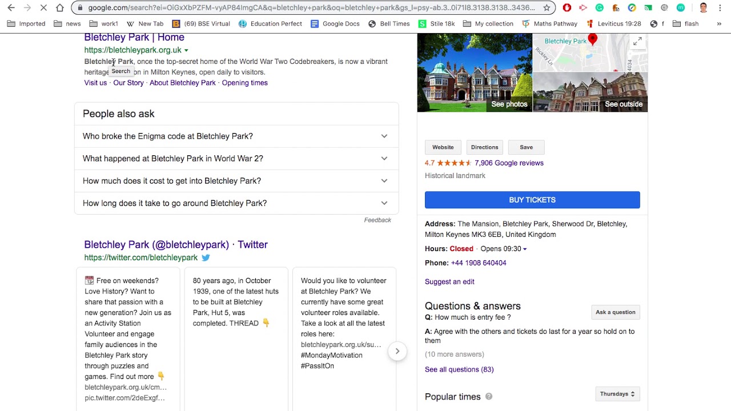731x411 pixels.
Task: Go back using the browser back arrow
Action: click(x=11, y=8)
